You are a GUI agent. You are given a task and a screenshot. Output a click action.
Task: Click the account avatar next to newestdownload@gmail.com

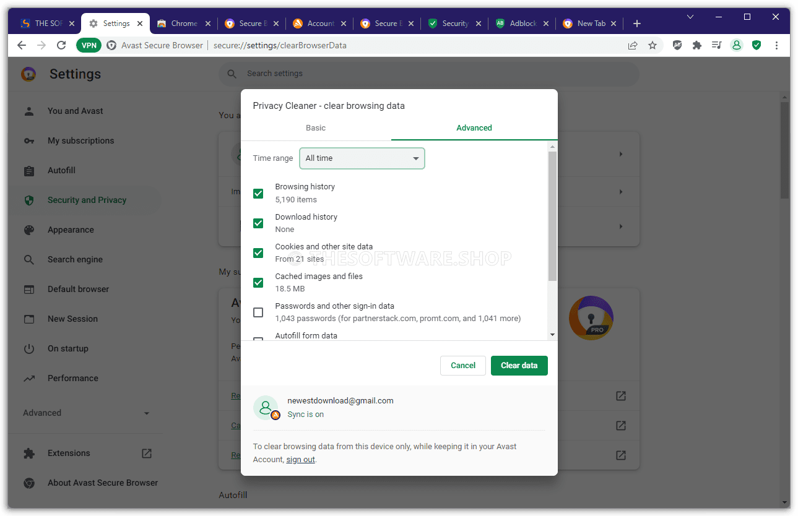pos(266,407)
